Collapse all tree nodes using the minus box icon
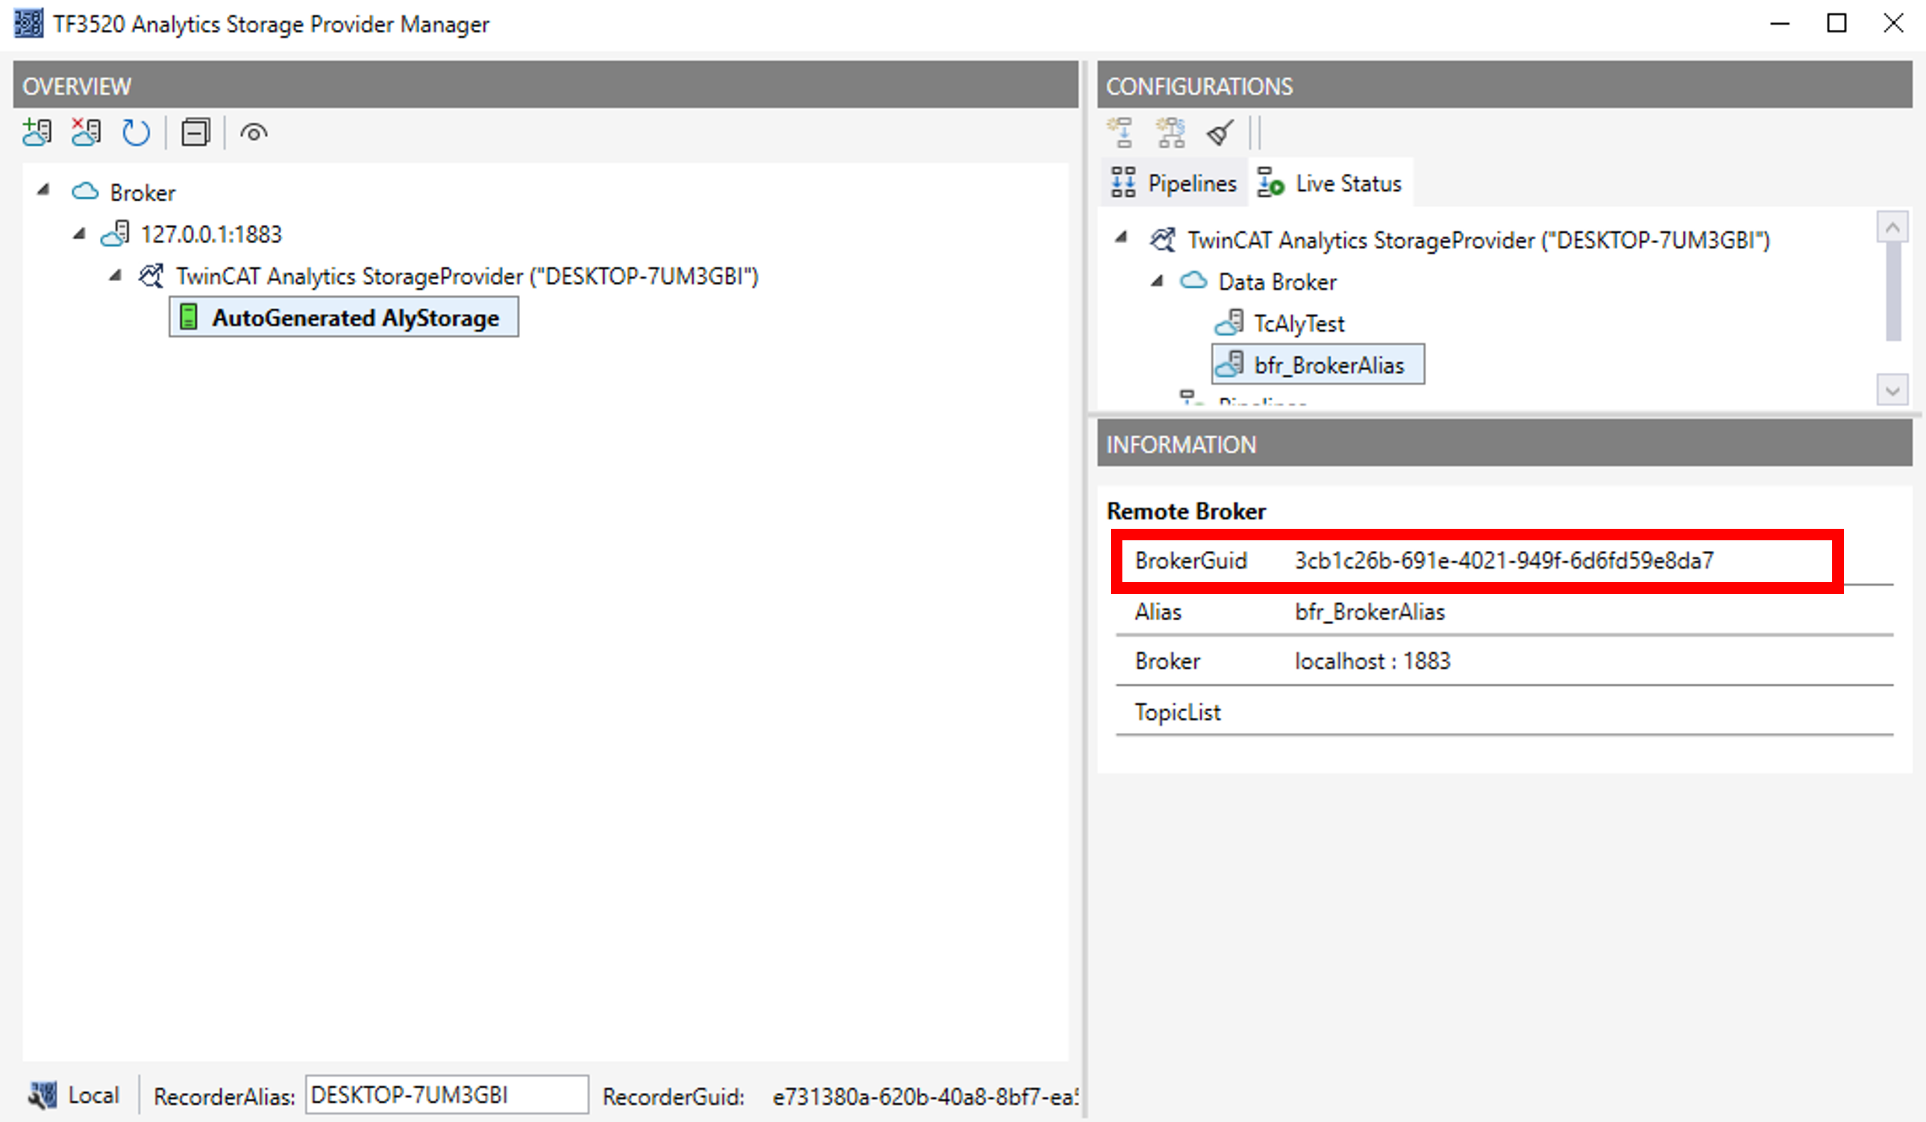Viewport: 1926px width, 1122px height. [x=196, y=133]
